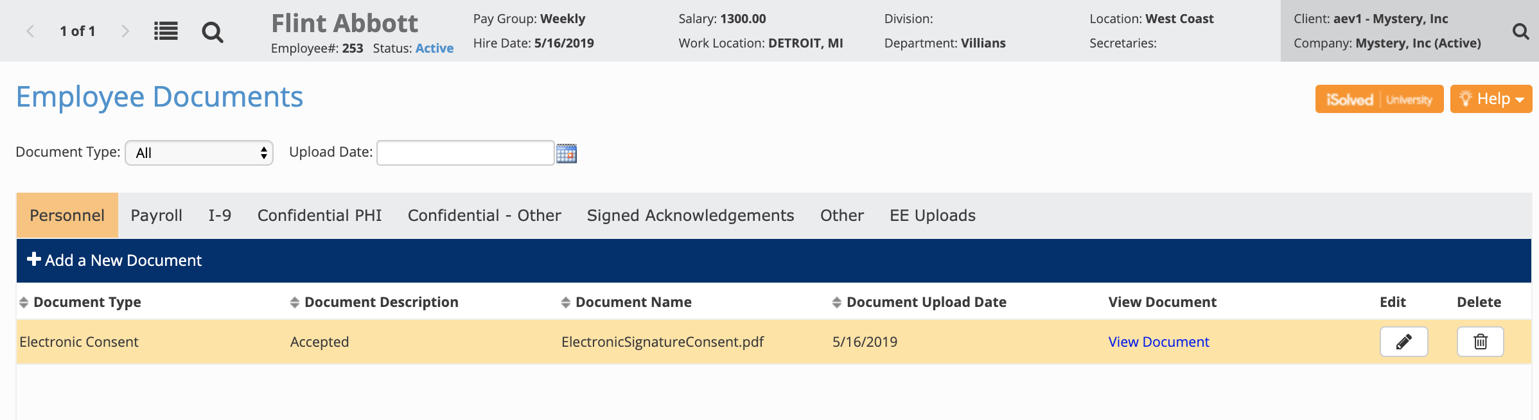Go to previous employee arrow
The width and height of the screenshot is (1539, 420).
point(30,31)
